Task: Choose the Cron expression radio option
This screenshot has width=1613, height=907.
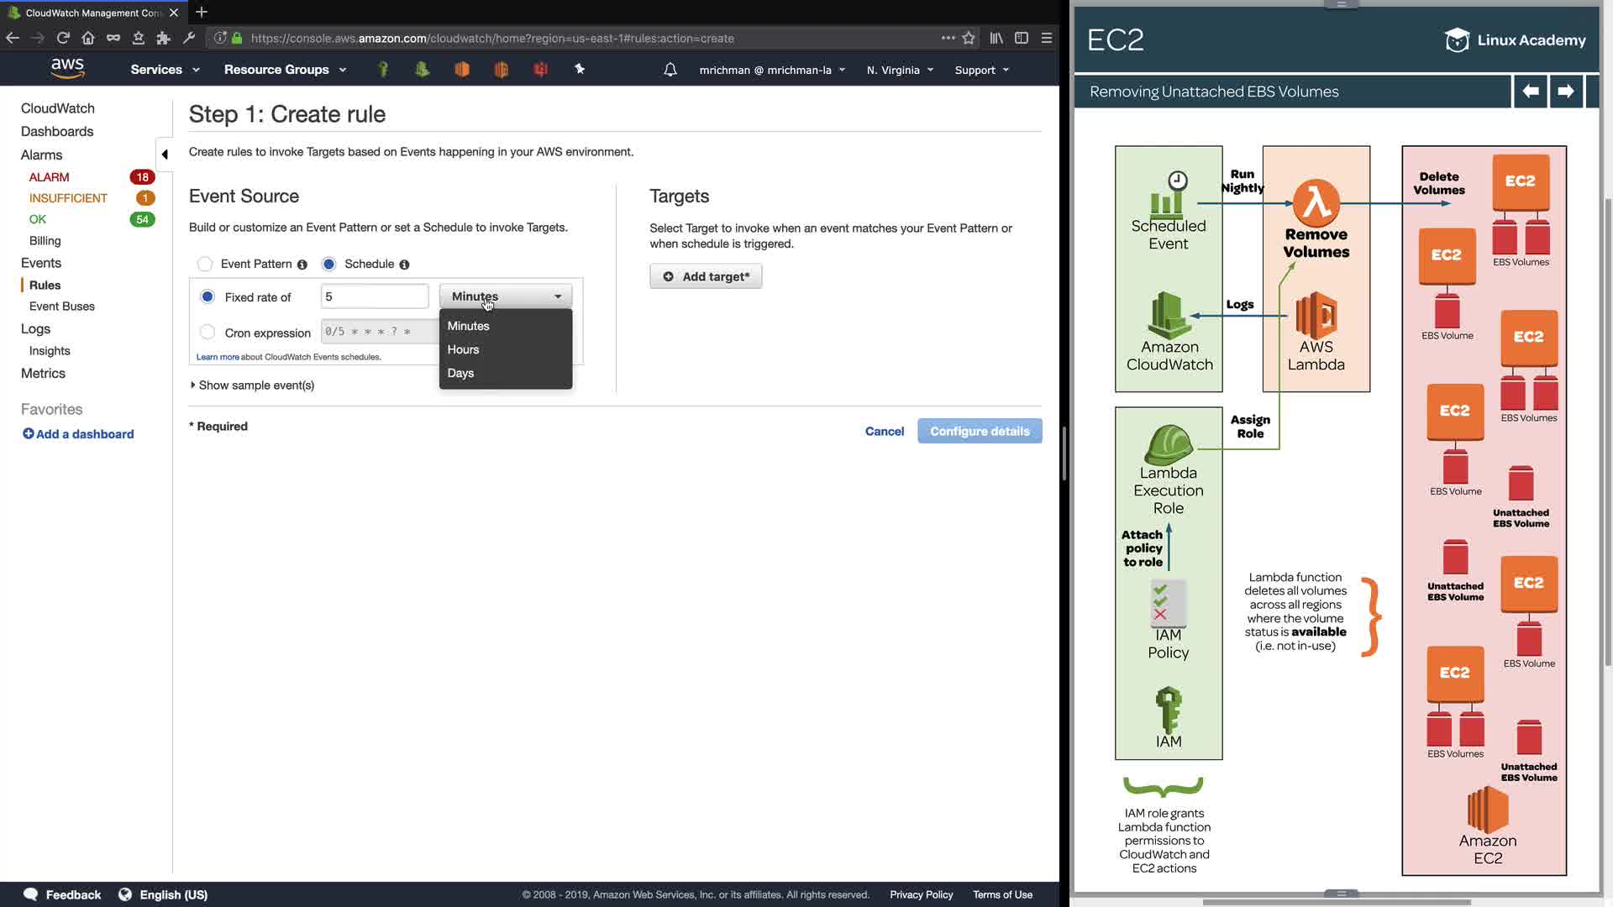Action: [208, 333]
